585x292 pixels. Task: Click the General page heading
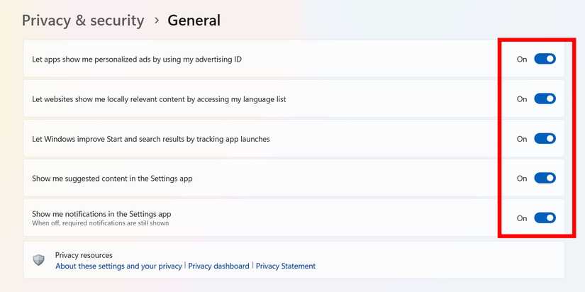coord(194,21)
